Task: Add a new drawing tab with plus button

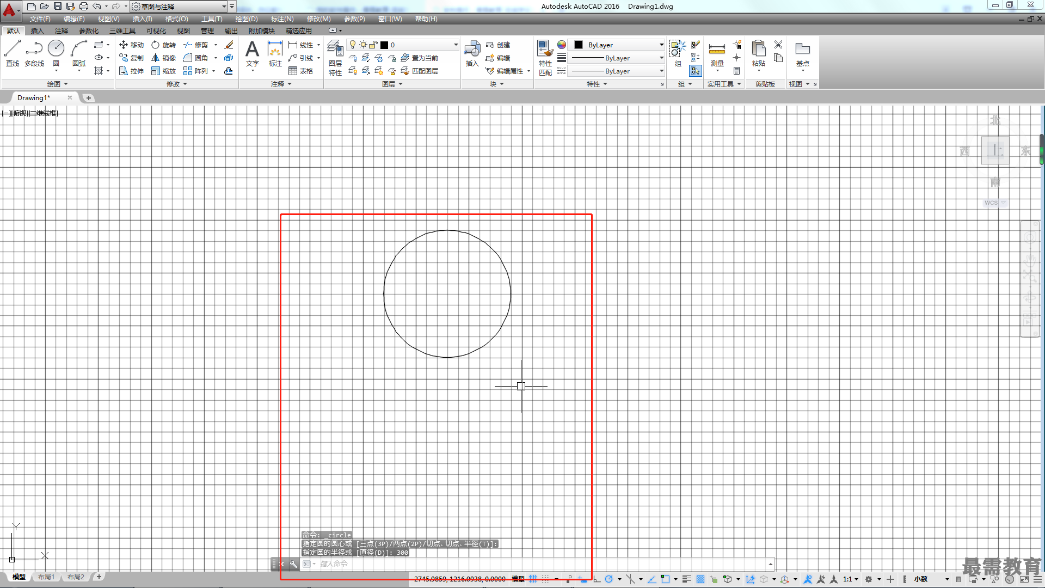Action: pyautogui.click(x=89, y=97)
